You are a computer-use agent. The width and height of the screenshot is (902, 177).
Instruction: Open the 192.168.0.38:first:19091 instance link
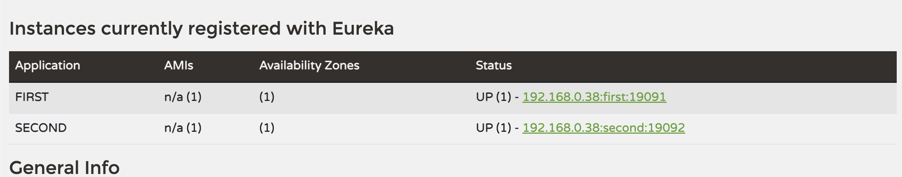594,97
